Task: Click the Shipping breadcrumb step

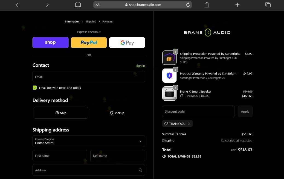Action: (x=91, y=21)
